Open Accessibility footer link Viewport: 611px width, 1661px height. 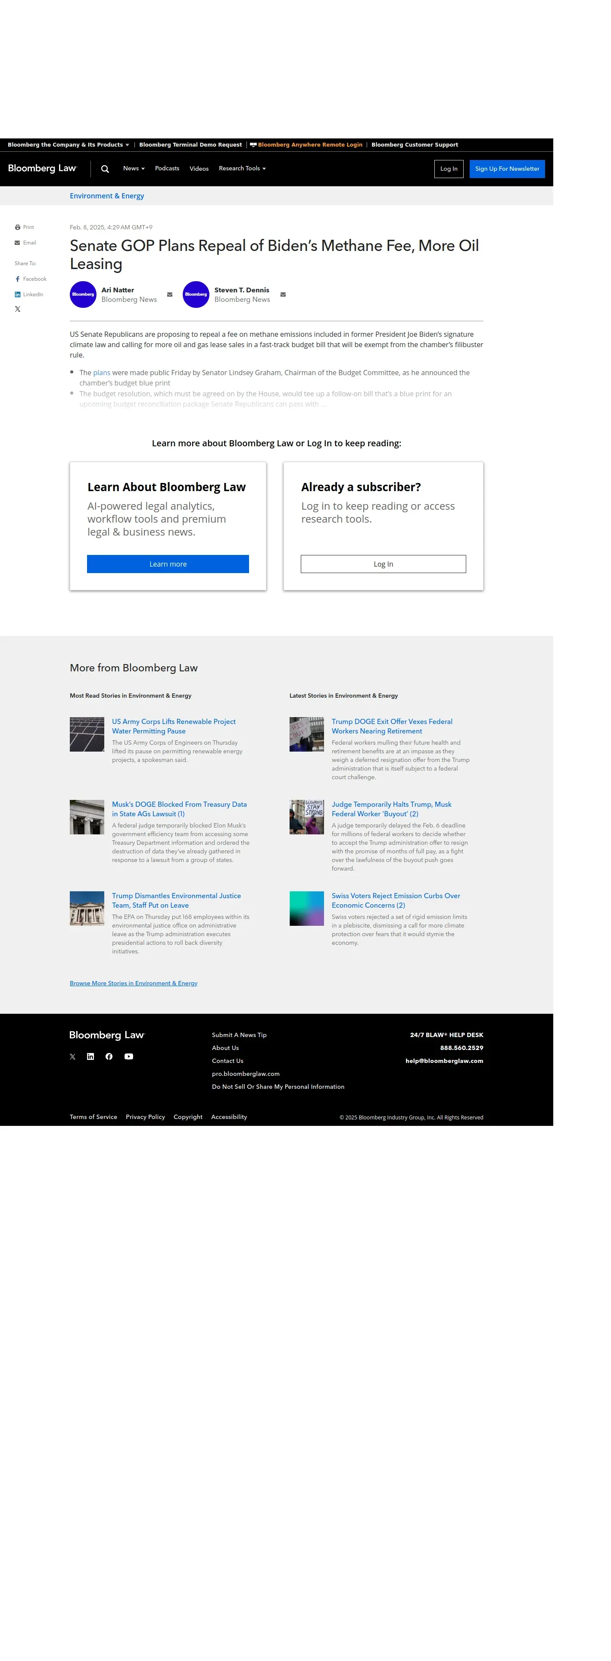(229, 1117)
